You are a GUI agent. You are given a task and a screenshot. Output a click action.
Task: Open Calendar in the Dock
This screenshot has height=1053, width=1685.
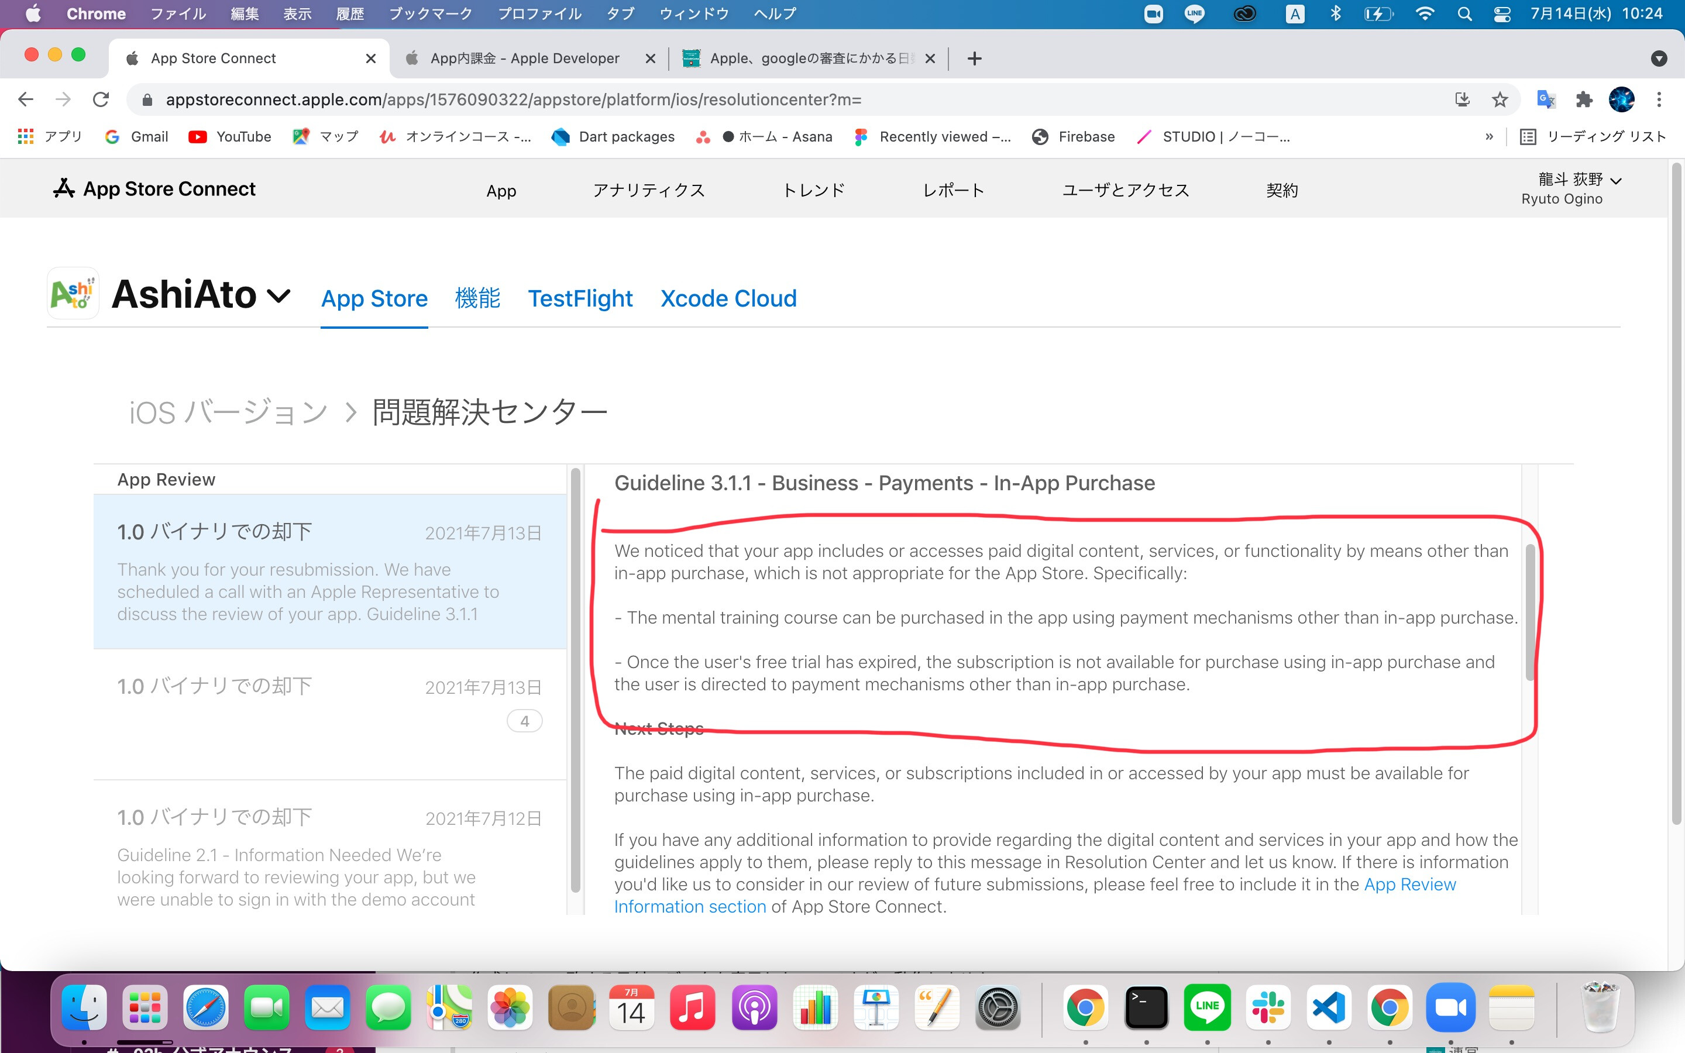(631, 1007)
